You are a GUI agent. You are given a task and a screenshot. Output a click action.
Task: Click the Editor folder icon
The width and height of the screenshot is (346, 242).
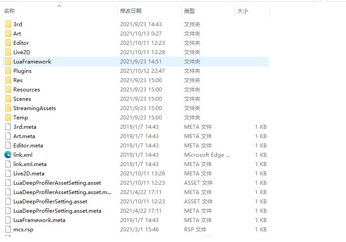point(8,43)
